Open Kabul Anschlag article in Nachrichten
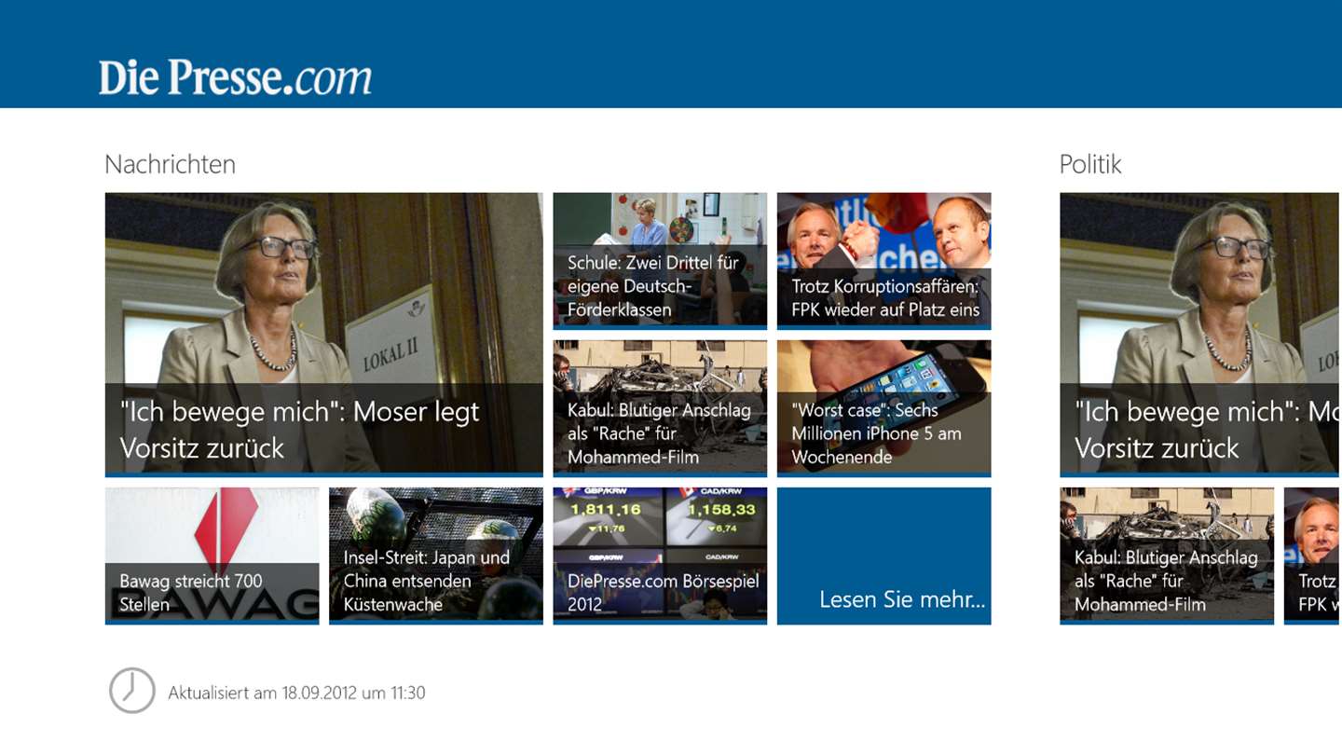Image resolution: width=1342 pixels, height=755 pixels. pyautogui.click(x=660, y=408)
